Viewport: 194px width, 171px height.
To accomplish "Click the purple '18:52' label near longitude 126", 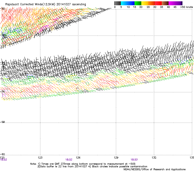I will point(69,160).
